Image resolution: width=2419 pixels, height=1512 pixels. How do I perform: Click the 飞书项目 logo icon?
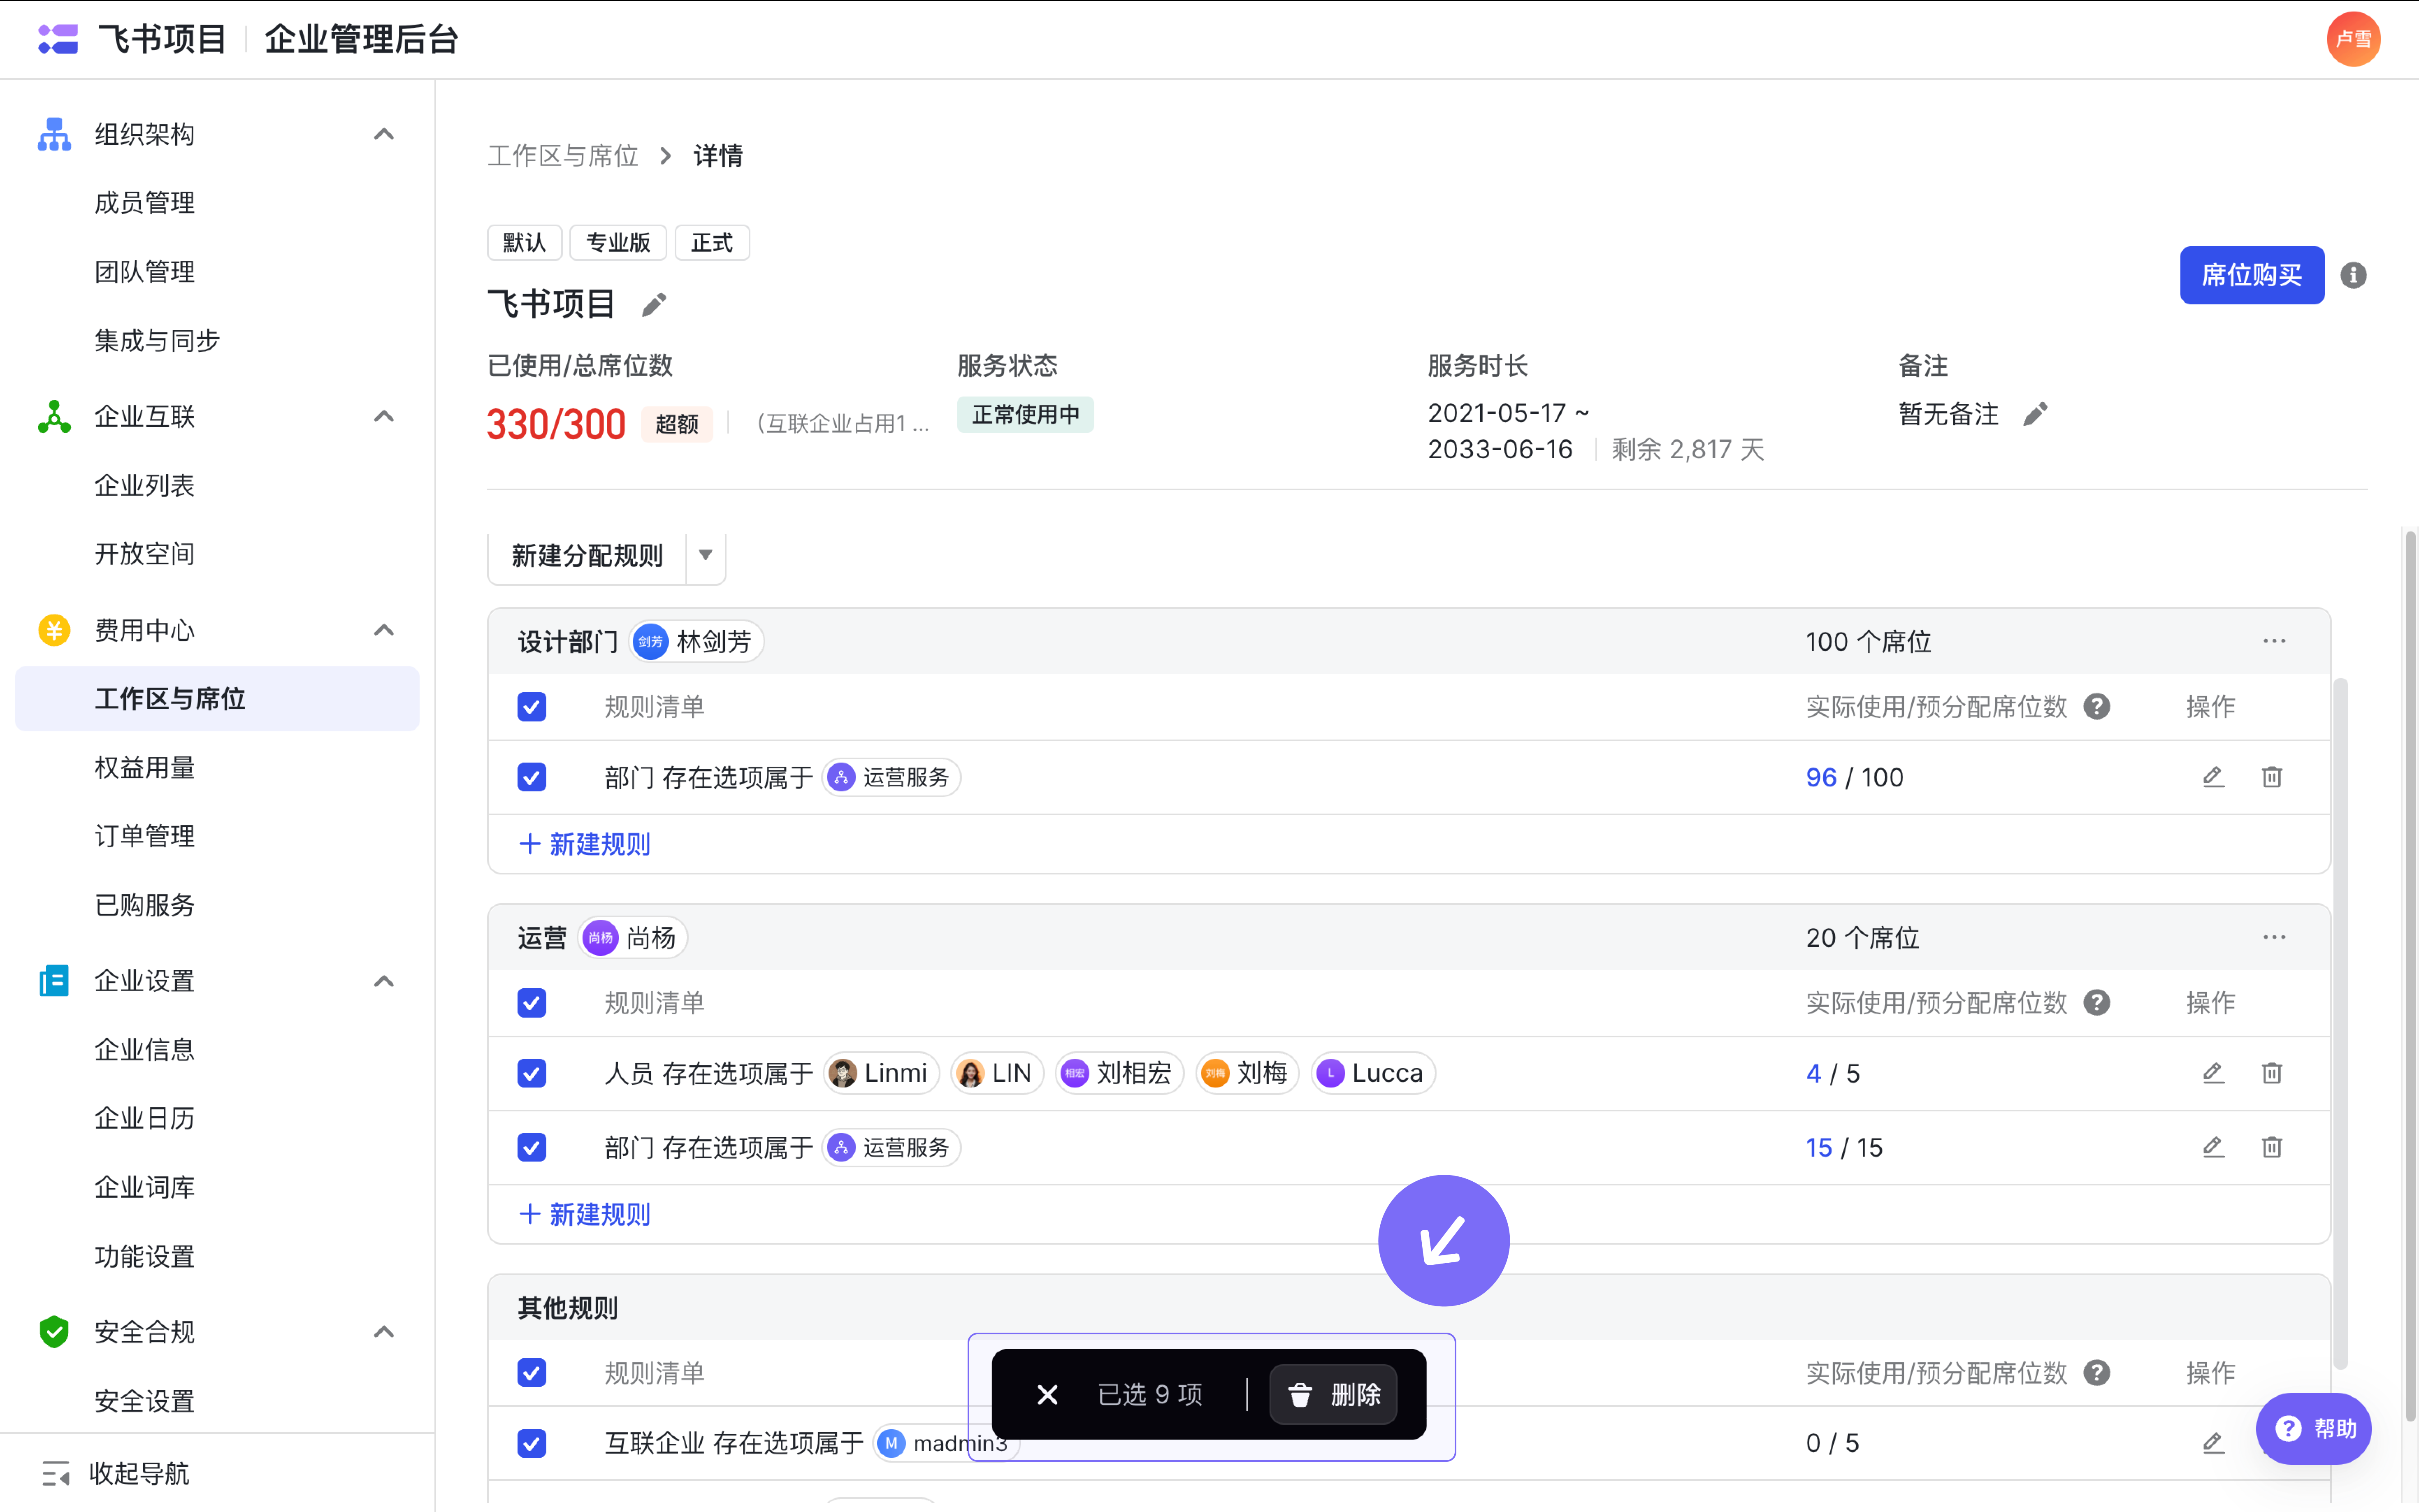(58, 39)
